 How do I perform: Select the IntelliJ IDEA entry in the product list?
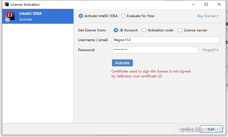coord(38,16)
